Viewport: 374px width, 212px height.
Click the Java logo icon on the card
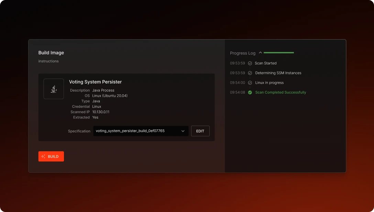coord(54,88)
